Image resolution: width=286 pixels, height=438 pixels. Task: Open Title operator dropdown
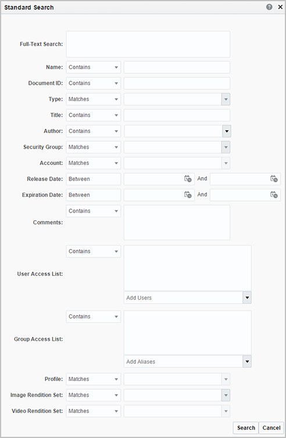(94, 115)
